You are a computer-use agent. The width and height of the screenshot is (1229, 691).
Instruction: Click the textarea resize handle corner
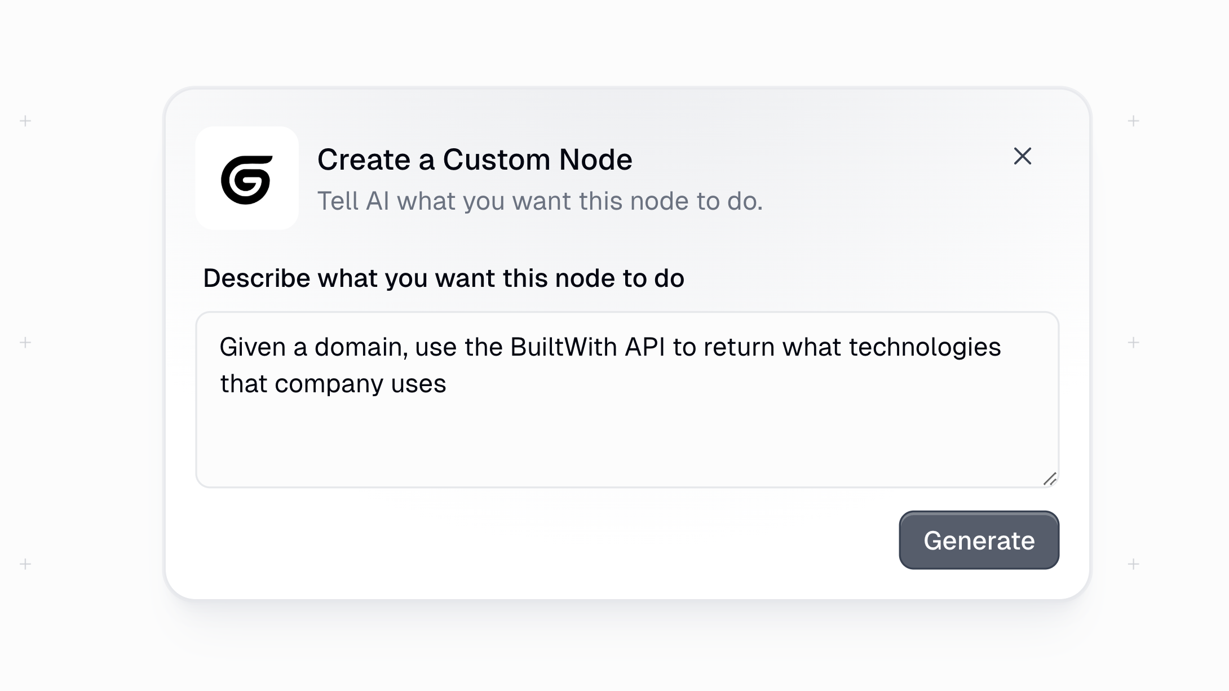pos(1050,479)
